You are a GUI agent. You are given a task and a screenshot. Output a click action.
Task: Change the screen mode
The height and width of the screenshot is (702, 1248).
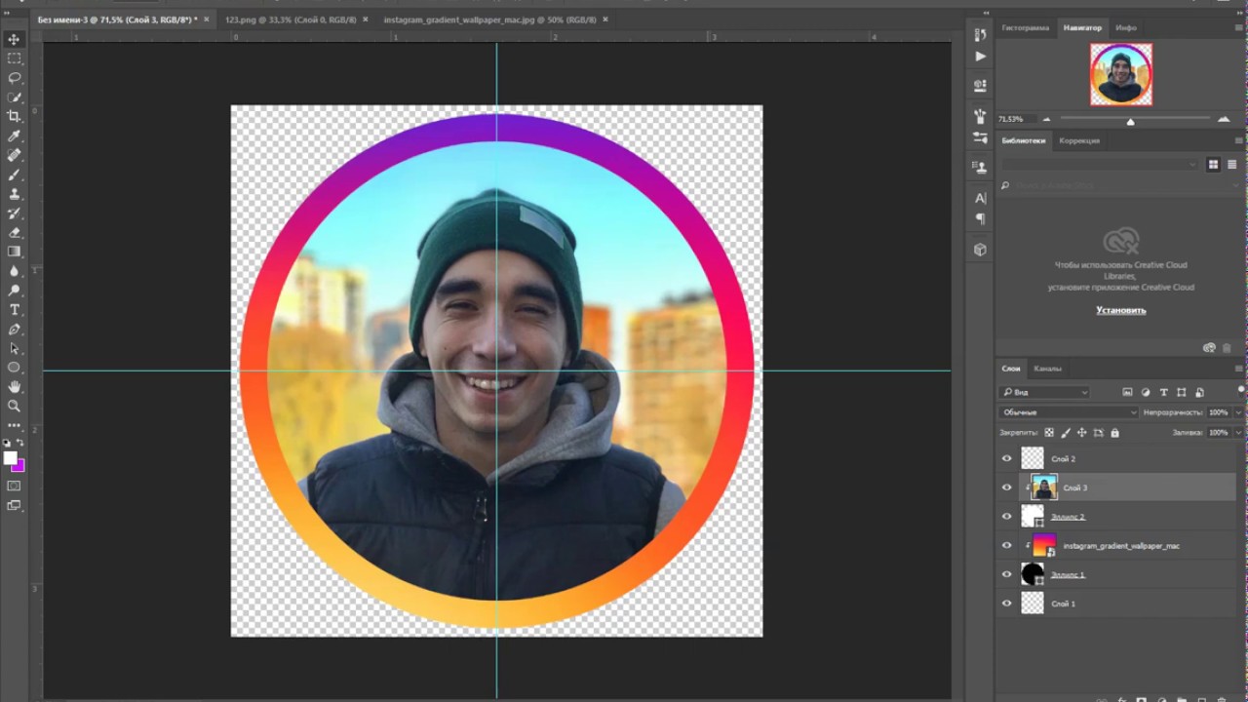(14, 505)
